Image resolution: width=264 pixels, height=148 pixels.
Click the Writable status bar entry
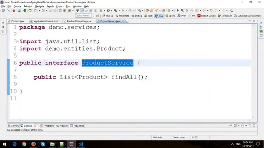[x=157, y=137]
